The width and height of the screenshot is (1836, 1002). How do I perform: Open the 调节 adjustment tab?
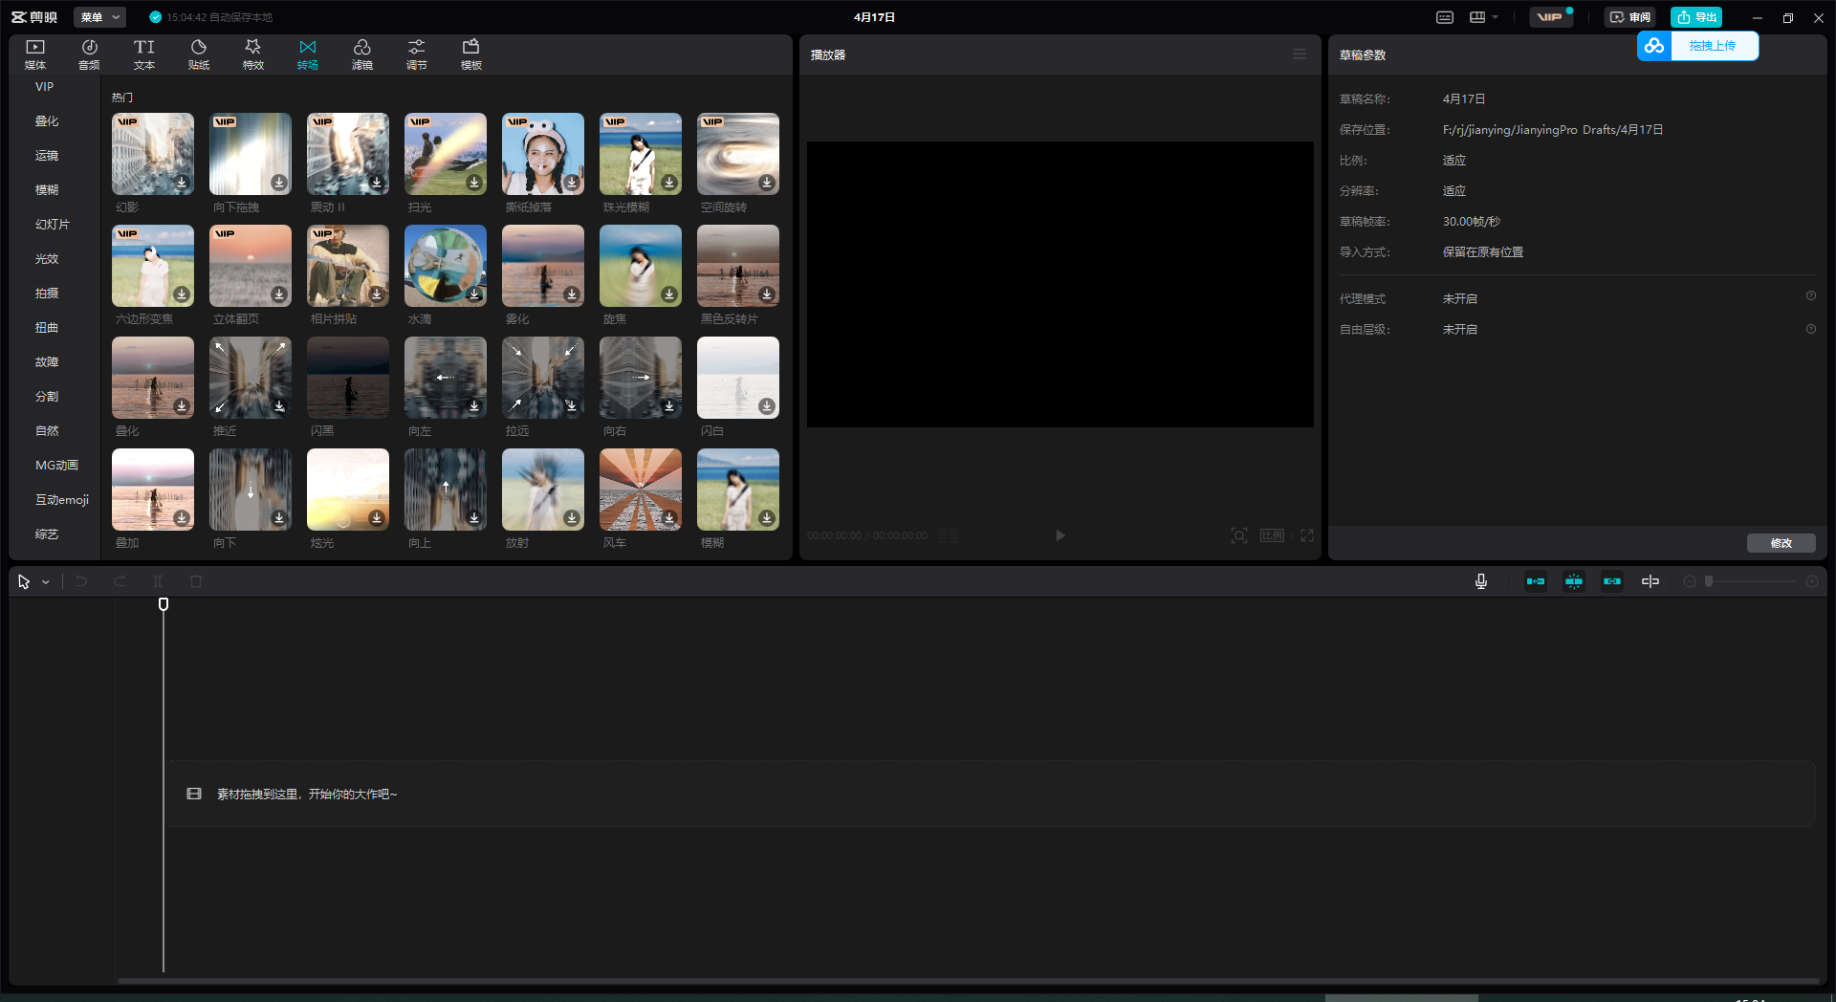pos(417,54)
